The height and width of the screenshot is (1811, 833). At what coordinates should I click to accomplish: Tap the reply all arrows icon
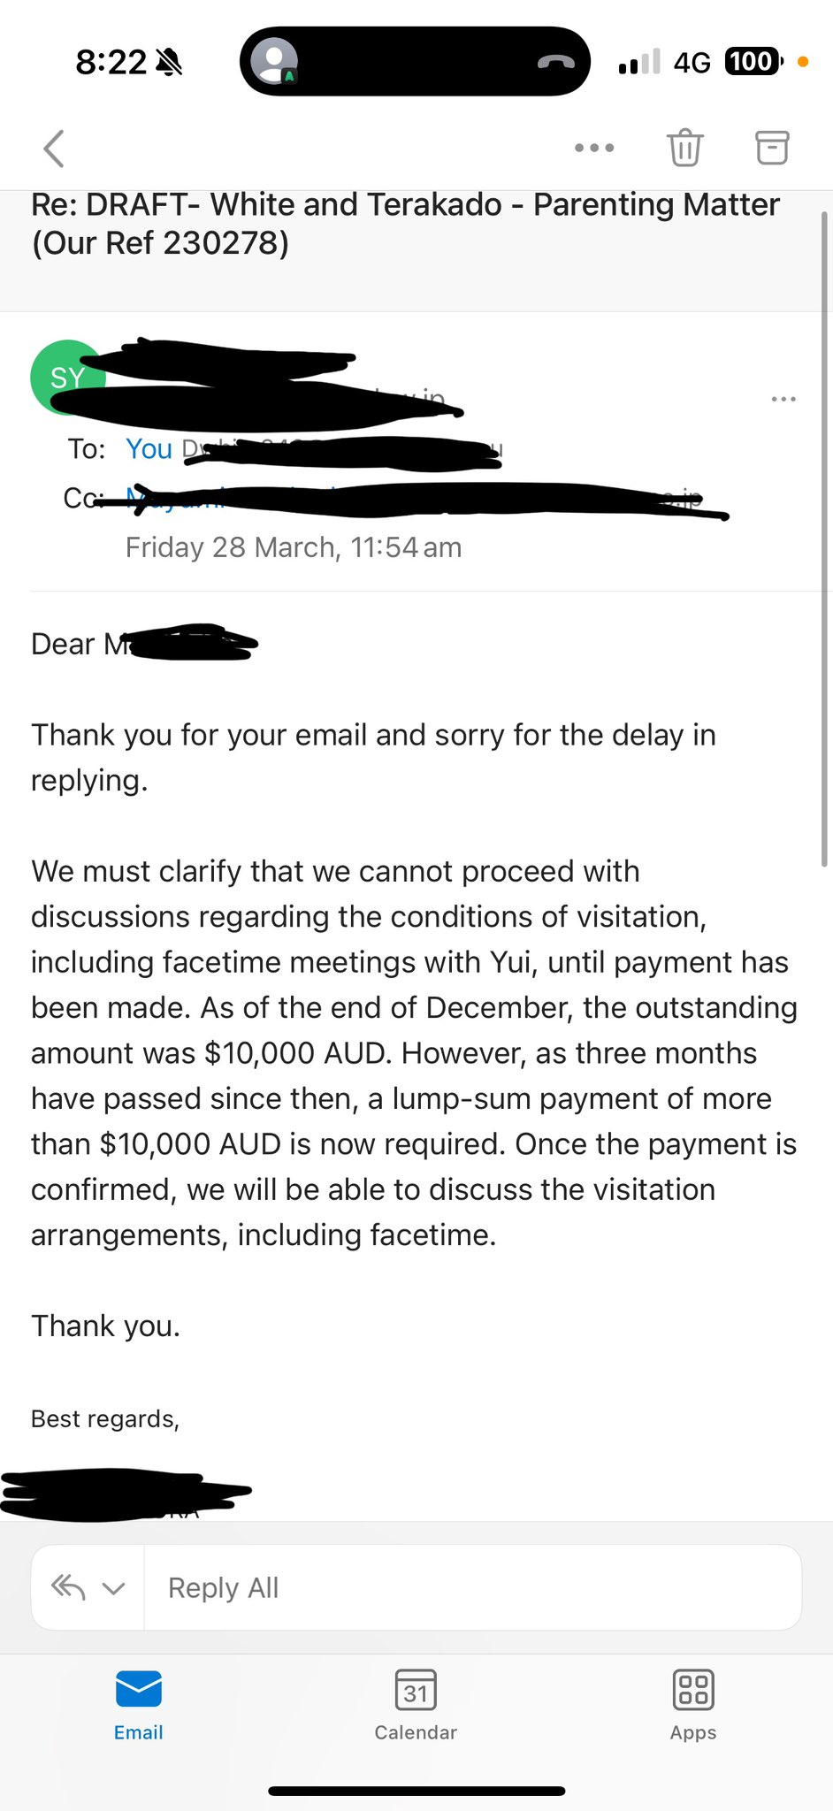pyautogui.click(x=68, y=1587)
